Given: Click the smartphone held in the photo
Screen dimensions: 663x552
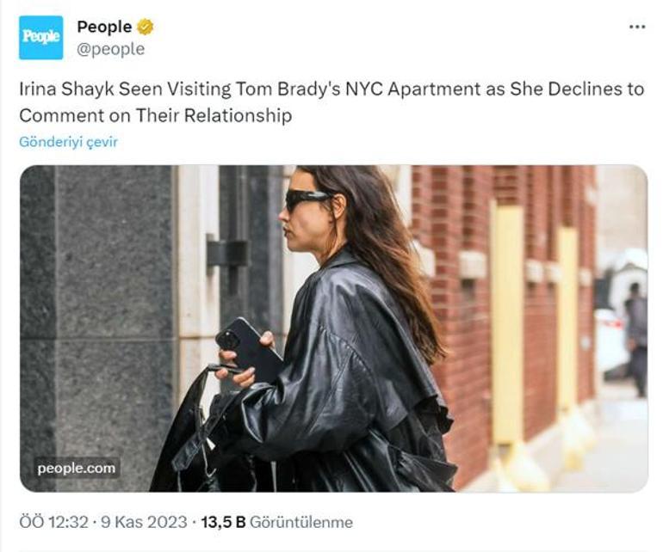Looking at the screenshot, I should click(248, 348).
